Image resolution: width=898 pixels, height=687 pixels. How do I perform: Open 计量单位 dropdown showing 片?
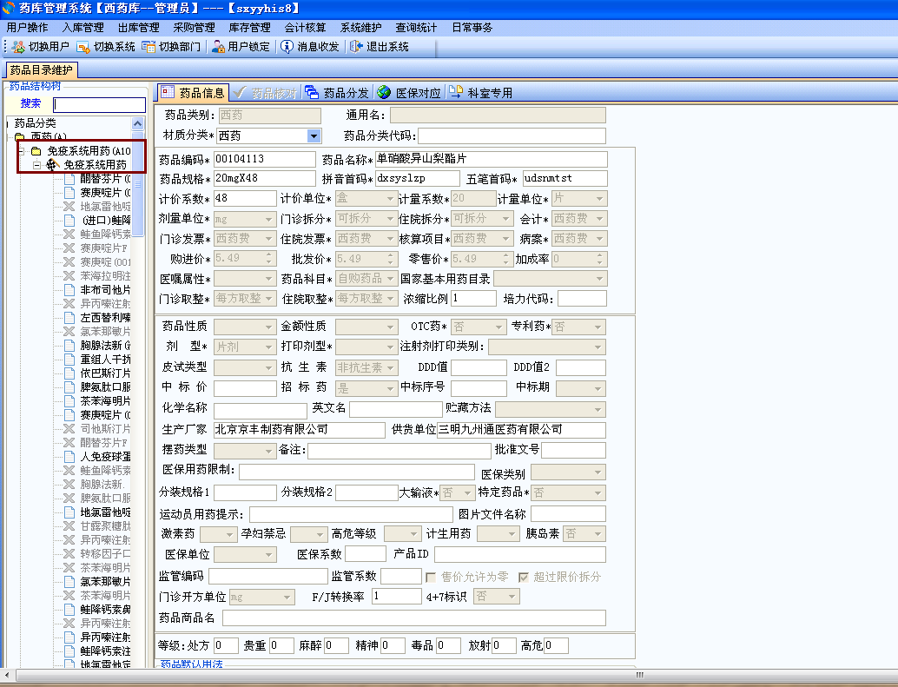click(x=599, y=199)
